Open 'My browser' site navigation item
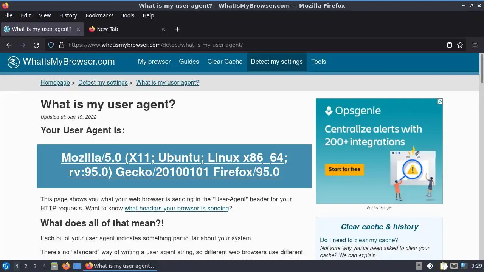 154,62
